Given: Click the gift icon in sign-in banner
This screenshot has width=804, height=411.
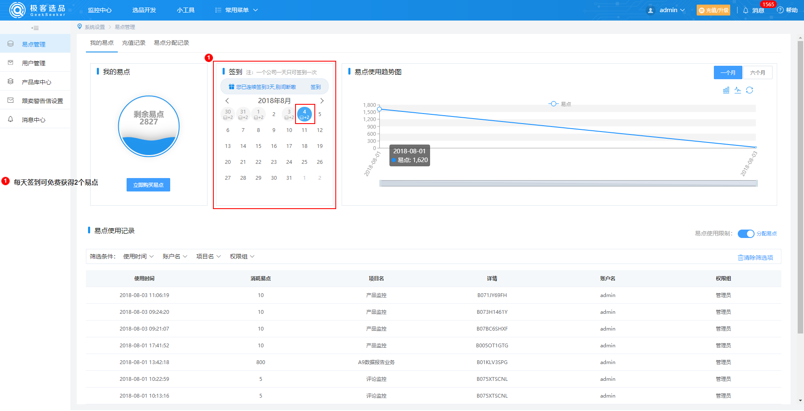Looking at the screenshot, I should [231, 87].
